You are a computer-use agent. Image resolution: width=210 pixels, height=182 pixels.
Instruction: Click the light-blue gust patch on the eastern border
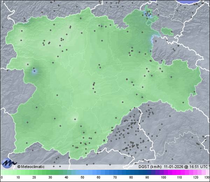[x=153, y=39]
